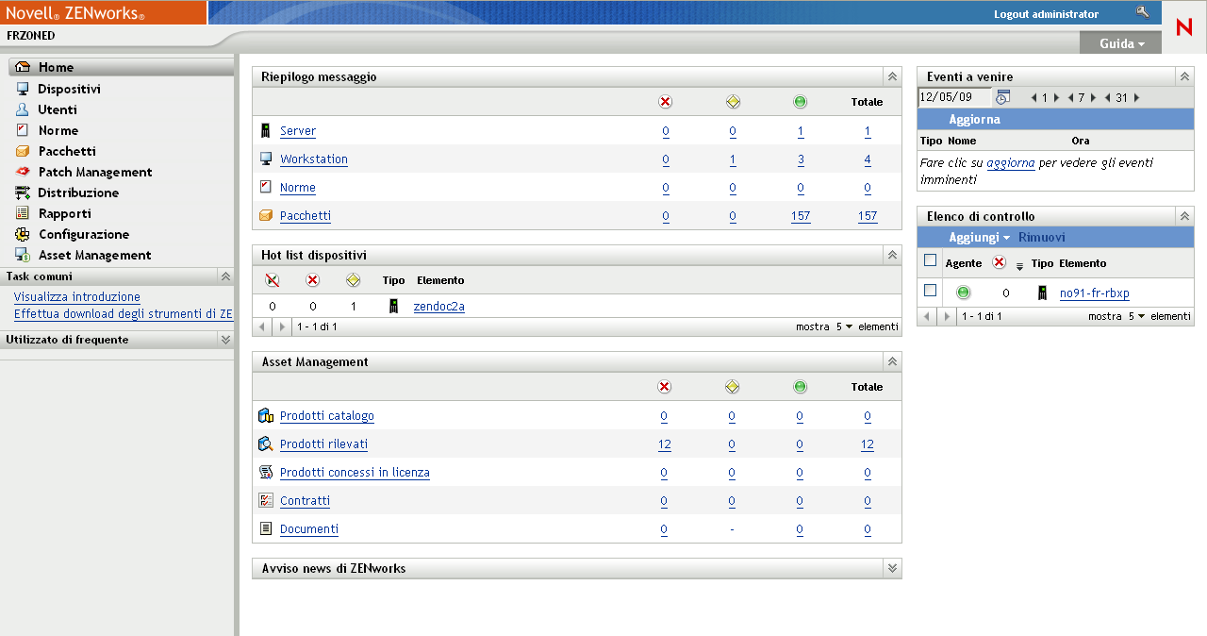Tick the checkbox for no91-fr-rbxp
1207x636 pixels.
click(x=930, y=293)
